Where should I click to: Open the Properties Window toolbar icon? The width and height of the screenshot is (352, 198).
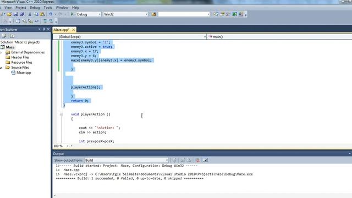[x=222, y=14]
